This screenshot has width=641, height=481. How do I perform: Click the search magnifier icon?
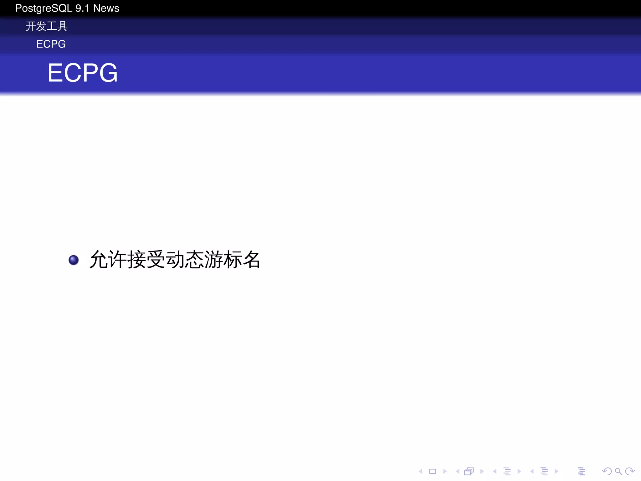(618, 471)
